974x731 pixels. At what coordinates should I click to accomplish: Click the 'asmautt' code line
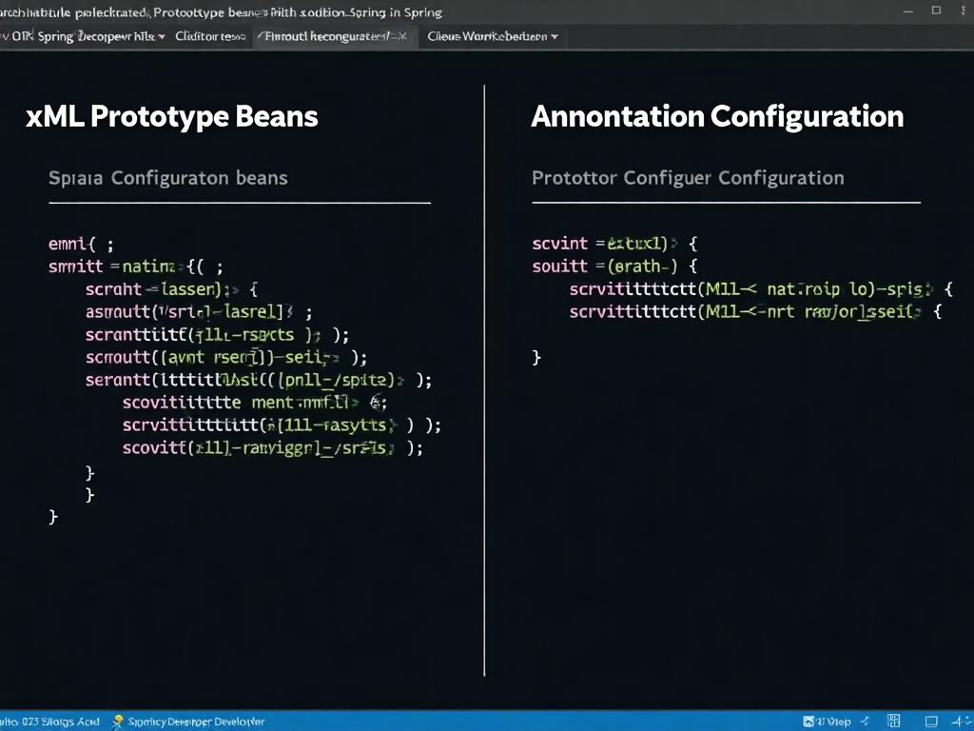click(200, 312)
